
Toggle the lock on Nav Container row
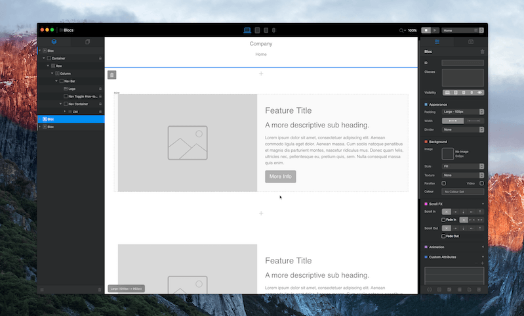coord(100,104)
